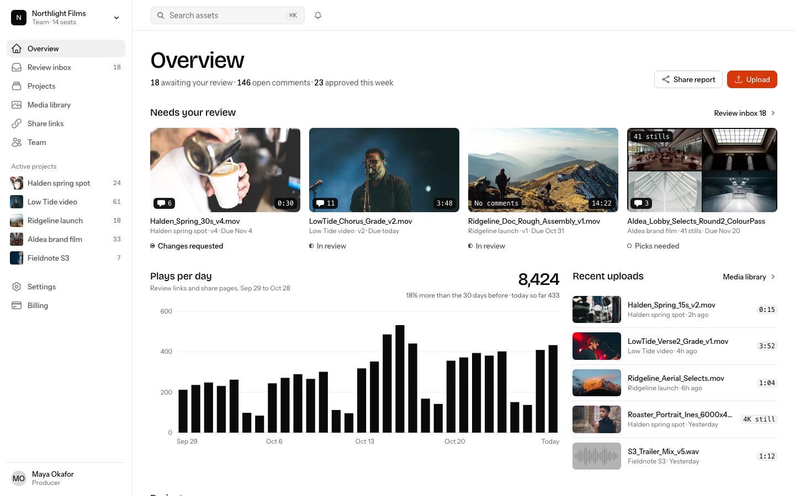The image size is (795, 496).
Task: Expand the Northlight Films workspace switcher chevron
Action: click(116, 18)
